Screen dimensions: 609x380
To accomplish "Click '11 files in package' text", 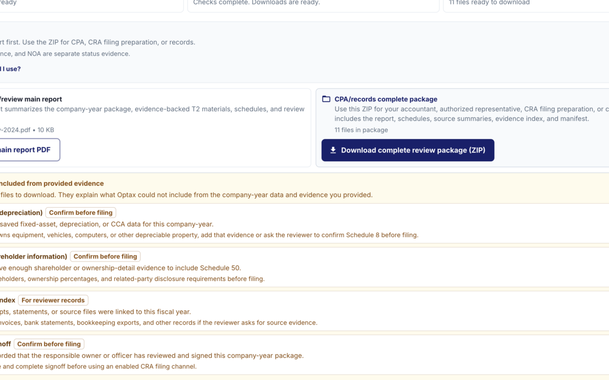I will (x=361, y=130).
